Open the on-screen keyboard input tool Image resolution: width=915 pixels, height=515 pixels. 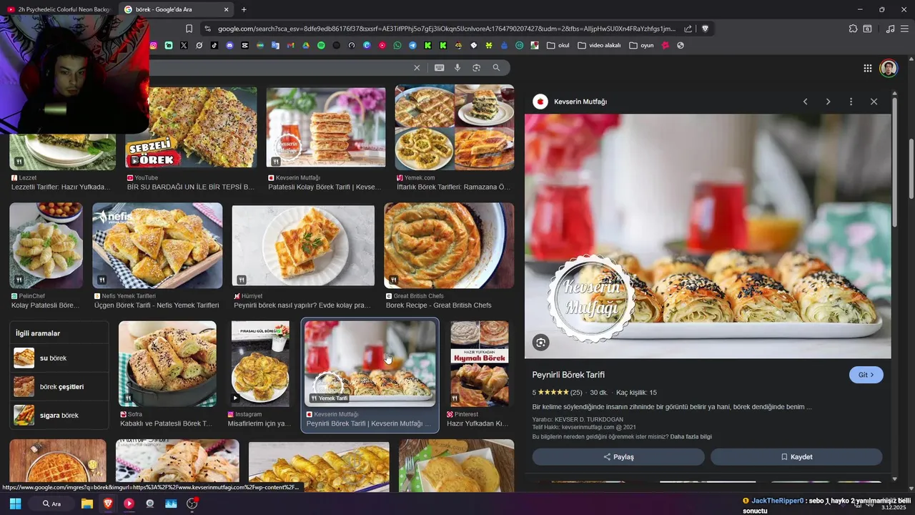(439, 67)
